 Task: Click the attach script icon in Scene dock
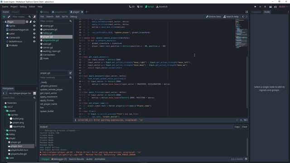tap(34, 17)
